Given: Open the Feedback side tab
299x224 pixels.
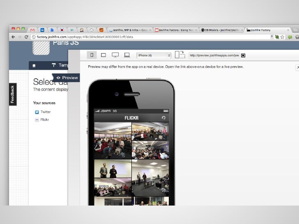Looking at the screenshot, I should (12, 94).
